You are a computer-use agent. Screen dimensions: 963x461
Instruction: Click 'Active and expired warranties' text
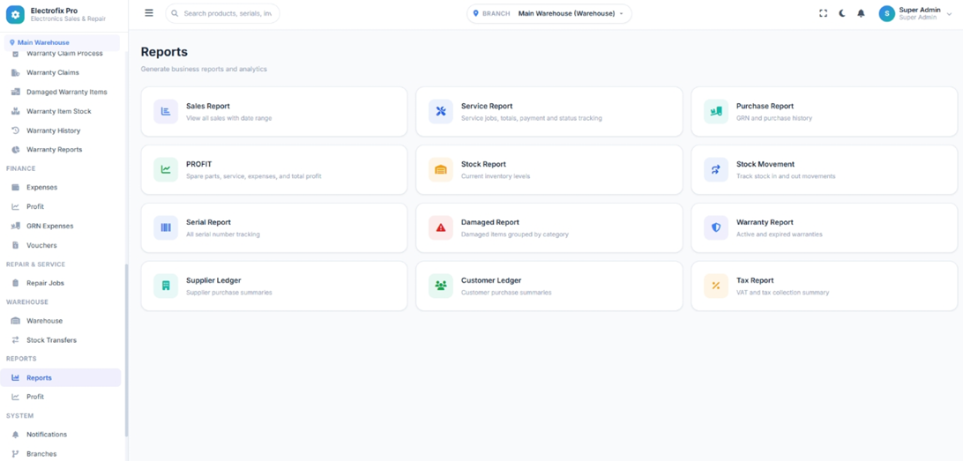pyautogui.click(x=780, y=234)
